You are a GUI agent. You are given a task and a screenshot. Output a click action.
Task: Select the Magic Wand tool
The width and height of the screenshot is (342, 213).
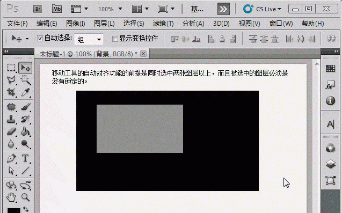tap(25, 80)
